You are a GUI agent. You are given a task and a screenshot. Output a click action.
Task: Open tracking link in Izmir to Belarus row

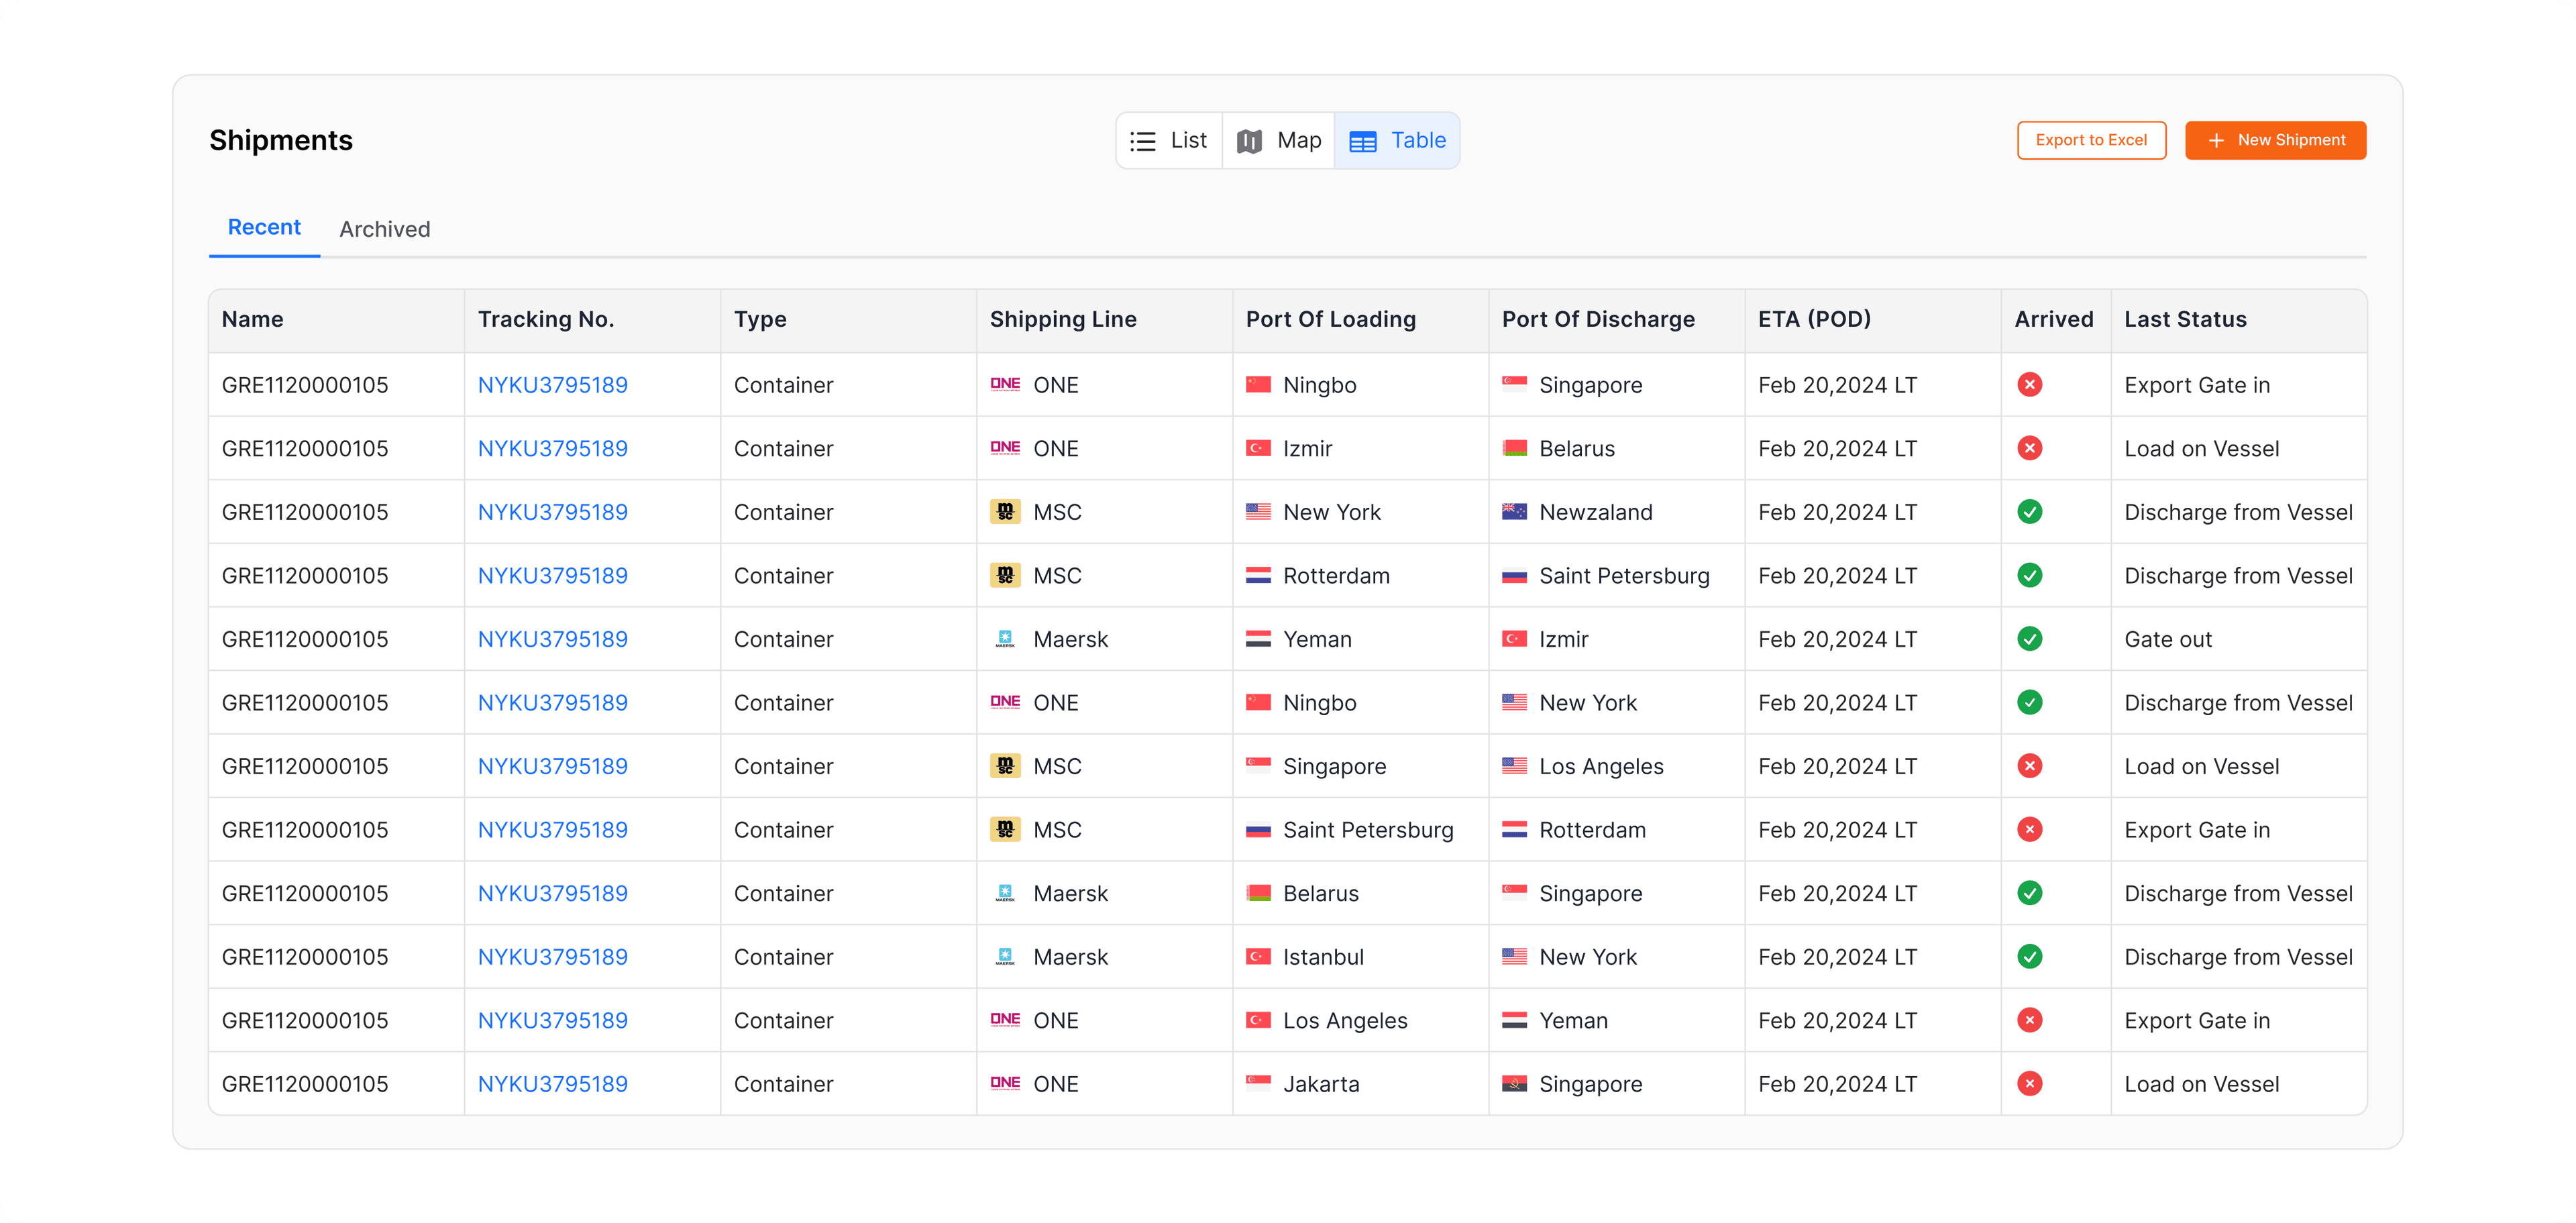point(552,449)
